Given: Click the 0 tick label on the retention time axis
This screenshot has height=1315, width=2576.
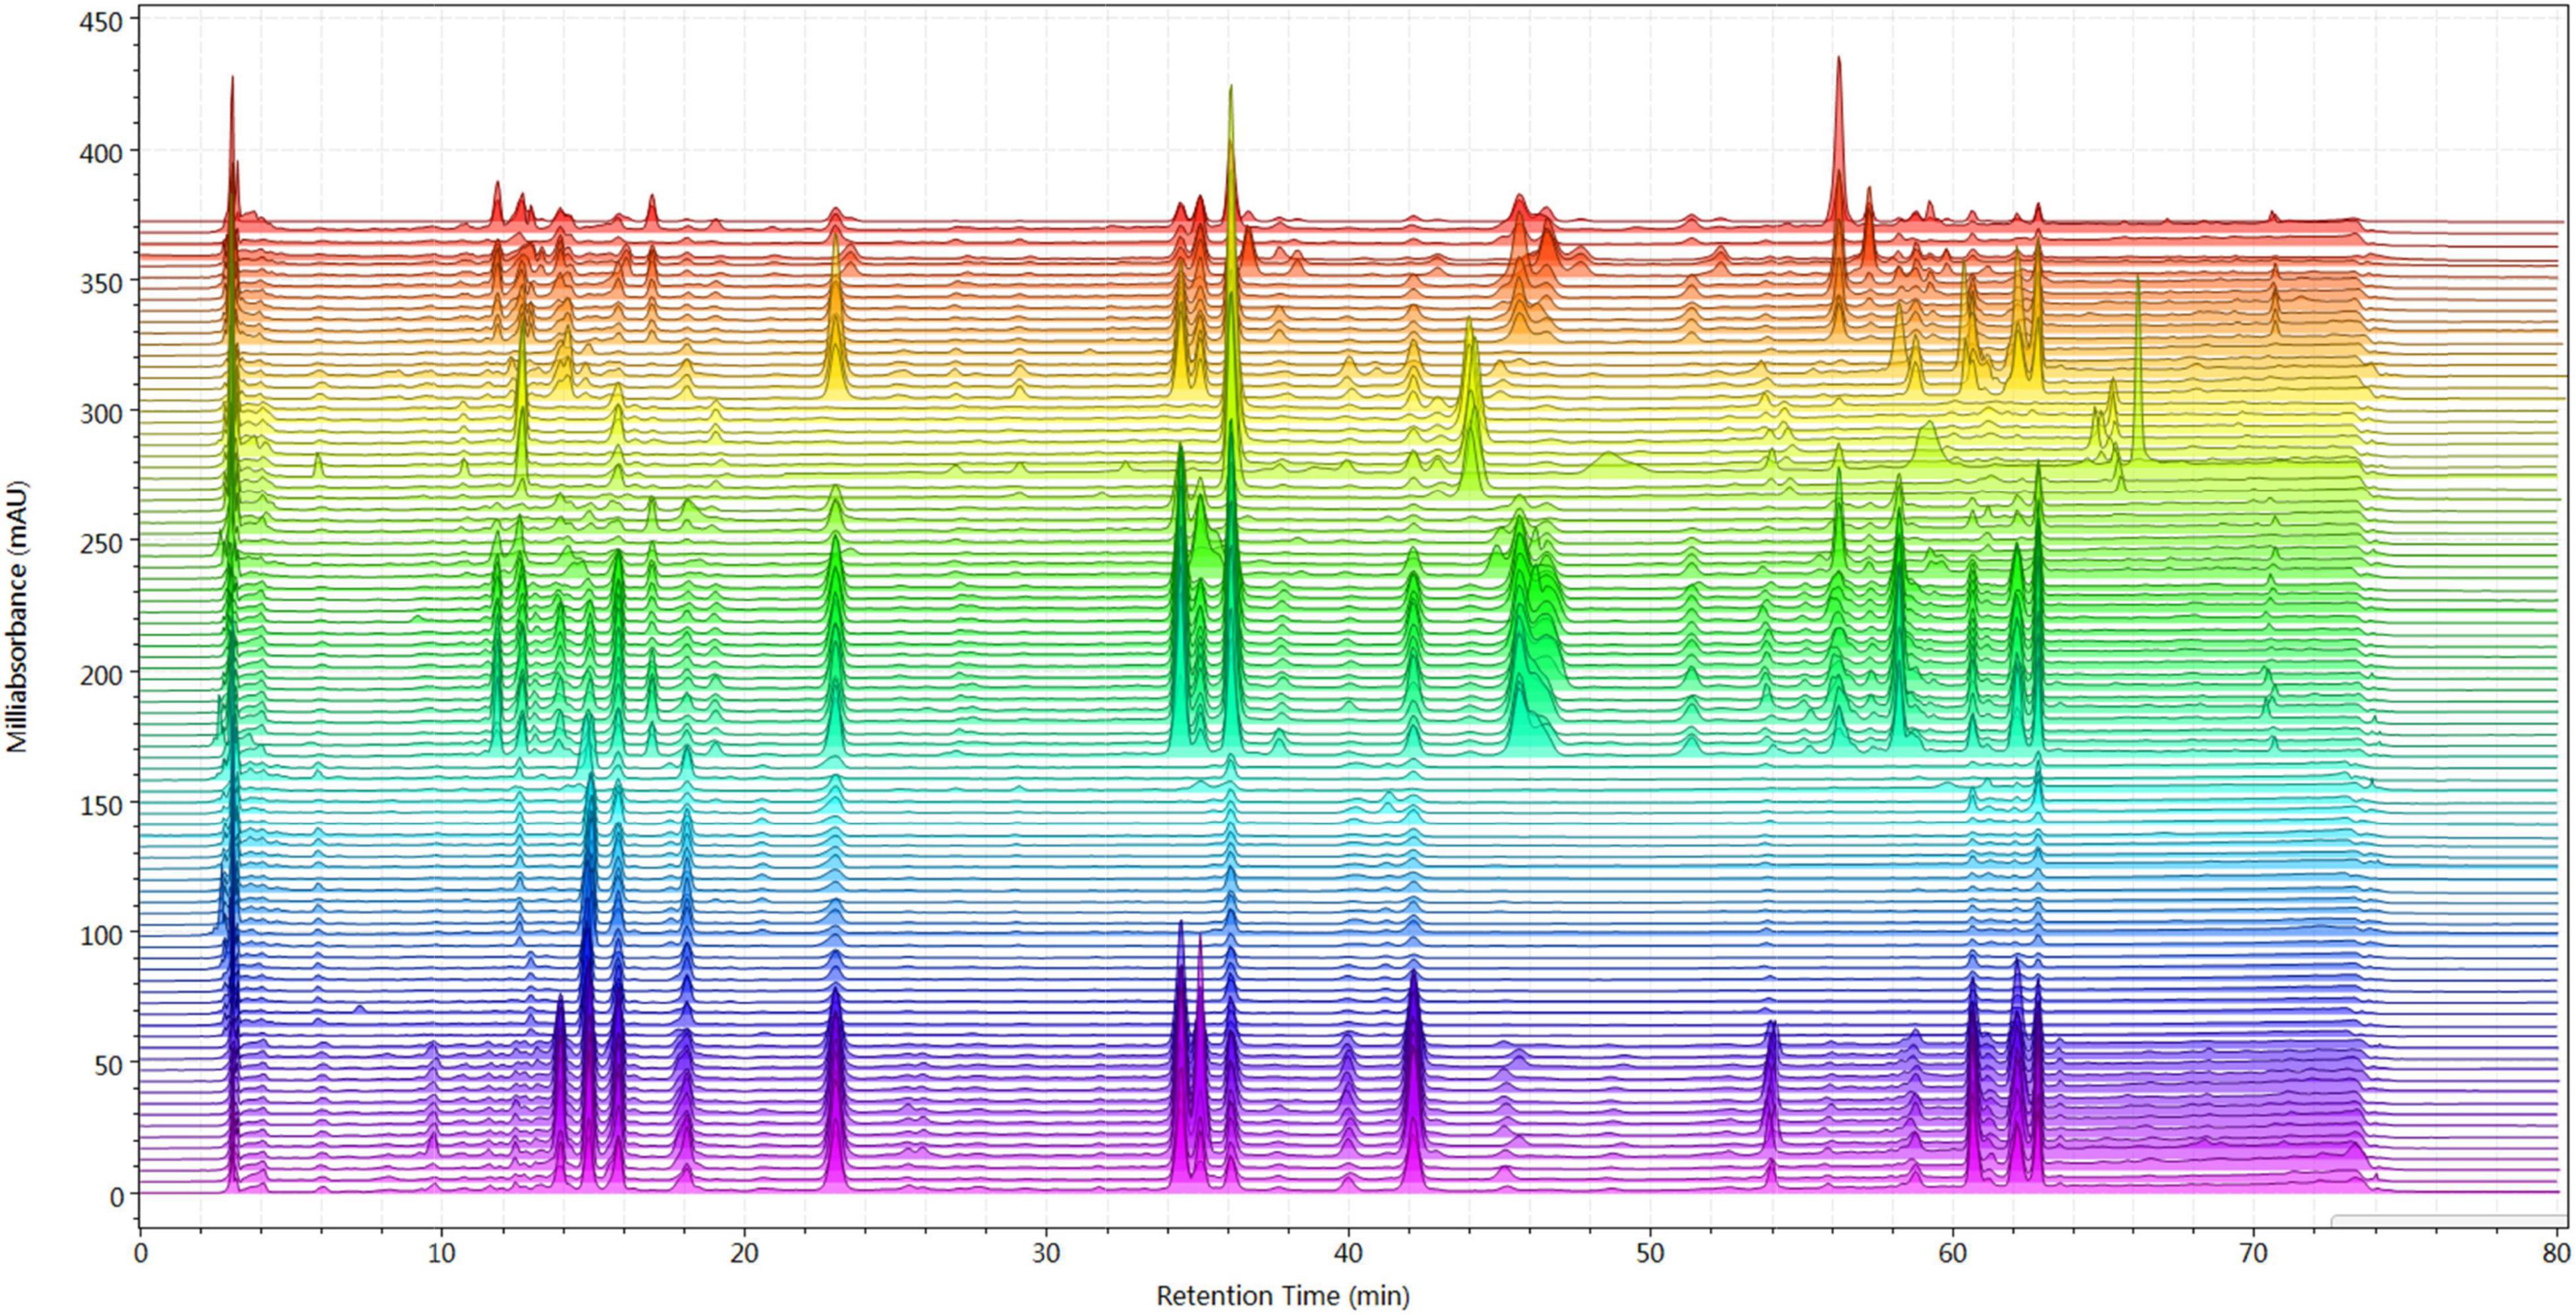Looking at the screenshot, I should point(140,1252).
